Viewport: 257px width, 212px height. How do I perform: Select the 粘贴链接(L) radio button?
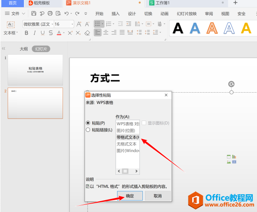[x=88, y=130]
